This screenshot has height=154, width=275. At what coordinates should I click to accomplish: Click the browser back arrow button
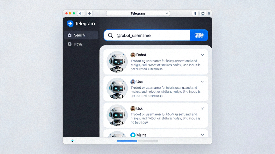coord(81,13)
